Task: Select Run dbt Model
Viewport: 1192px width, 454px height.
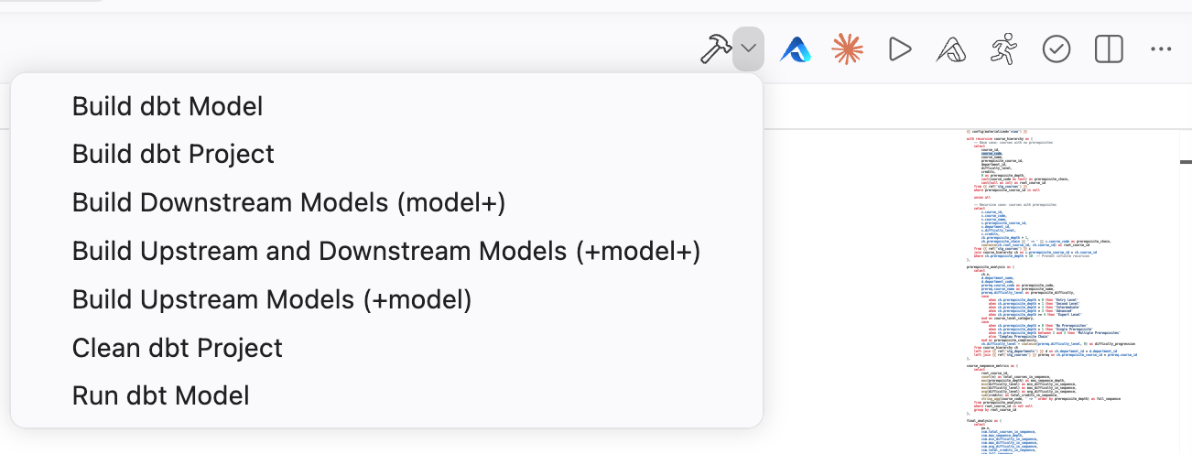Action: tap(161, 396)
